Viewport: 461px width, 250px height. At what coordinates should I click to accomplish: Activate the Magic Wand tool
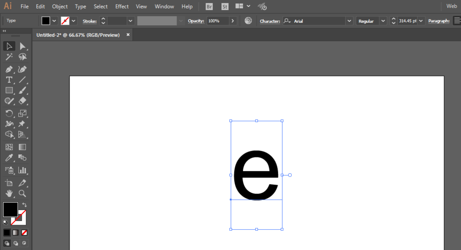point(9,57)
